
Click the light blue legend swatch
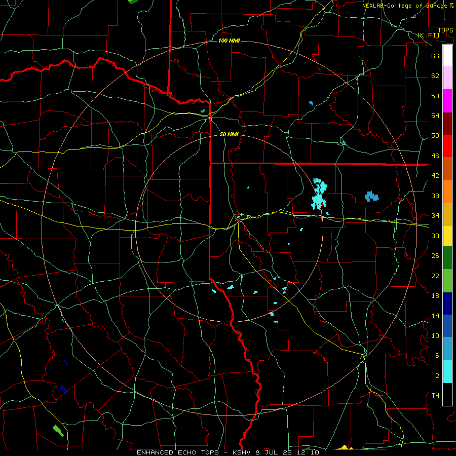pyautogui.click(x=447, y=348)
